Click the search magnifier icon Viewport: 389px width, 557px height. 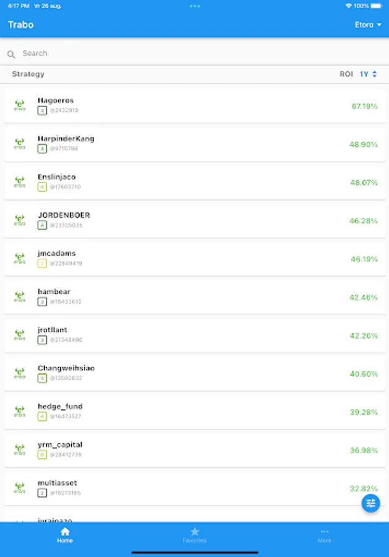(x=11, y=54)
